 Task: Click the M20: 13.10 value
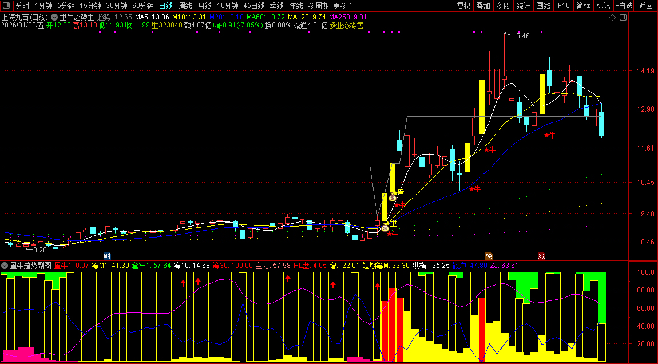[226, 18]
